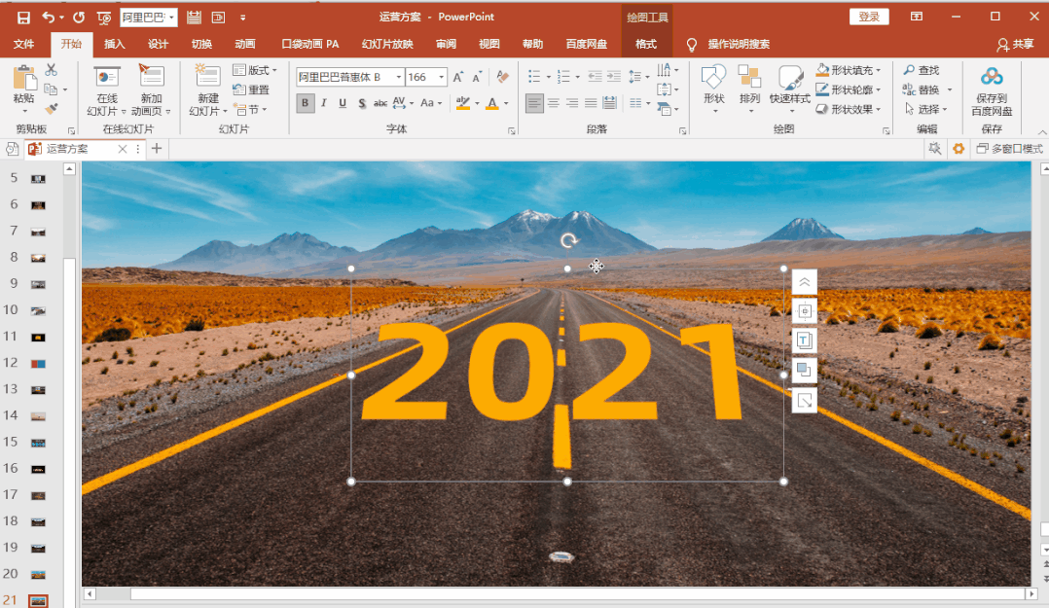The width and height of the screenshot is (1049, 608).
Task: Open the font size 166 dropdown
Action: click(442, 77)
